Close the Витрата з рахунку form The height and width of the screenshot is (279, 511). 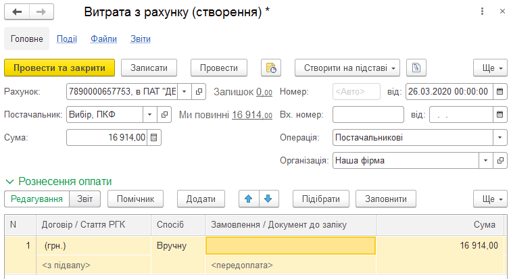(502, 11)
